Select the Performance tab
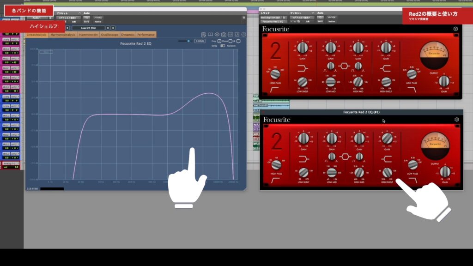 click(x=146, y=35)
